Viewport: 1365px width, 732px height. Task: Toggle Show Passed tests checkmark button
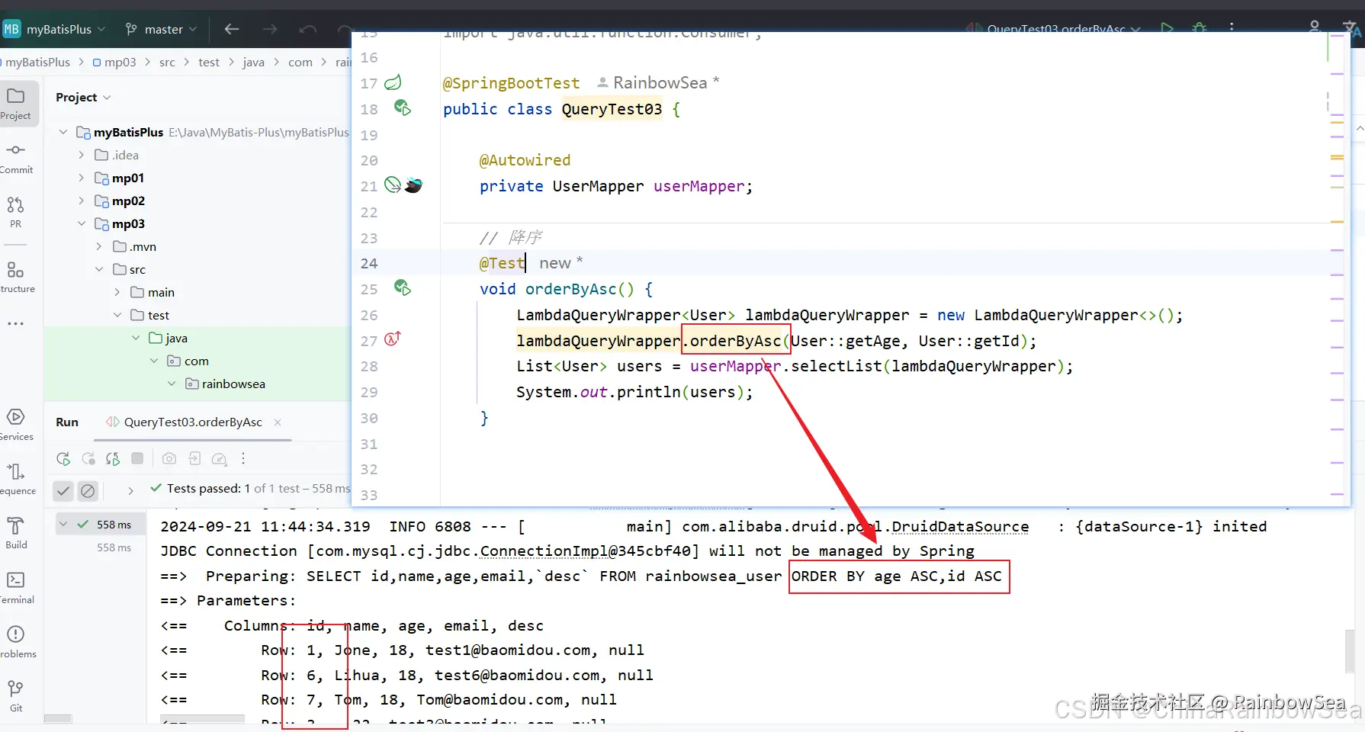(64, 491)
